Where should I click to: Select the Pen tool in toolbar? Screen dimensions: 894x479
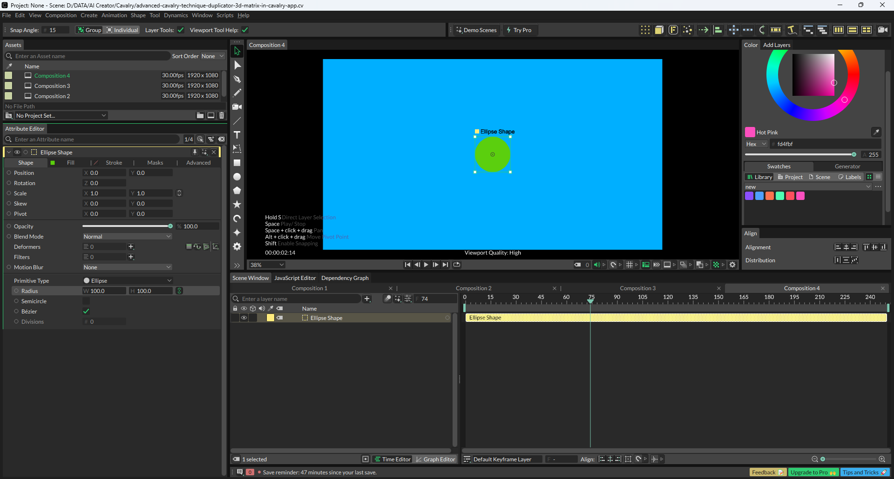[x=237, y=79]
